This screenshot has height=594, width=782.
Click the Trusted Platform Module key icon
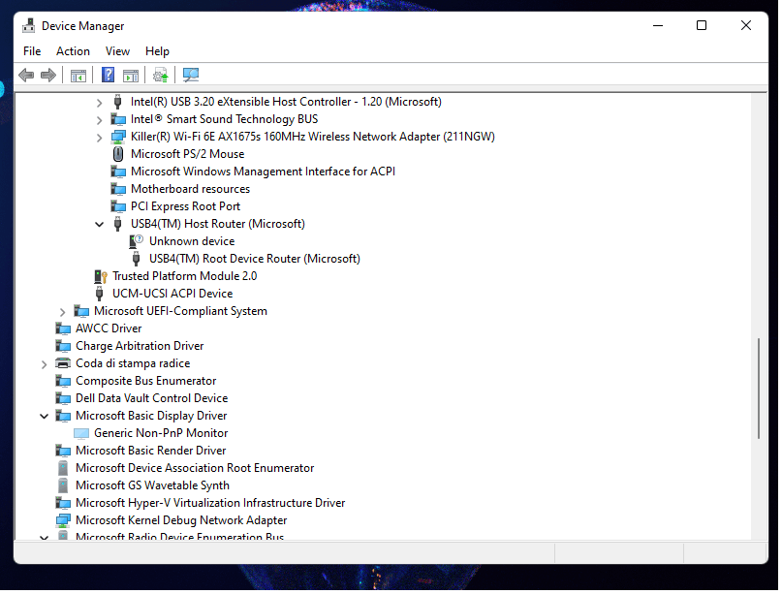[100, 276]
